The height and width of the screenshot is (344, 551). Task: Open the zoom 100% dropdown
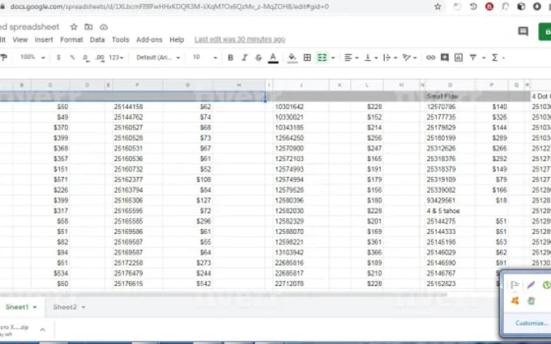click(x=32, y=57)
